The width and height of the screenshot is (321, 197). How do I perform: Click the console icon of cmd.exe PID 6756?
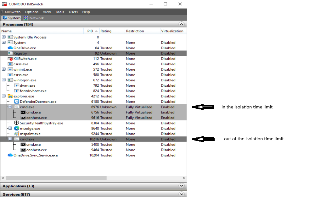tap(23, 112)
